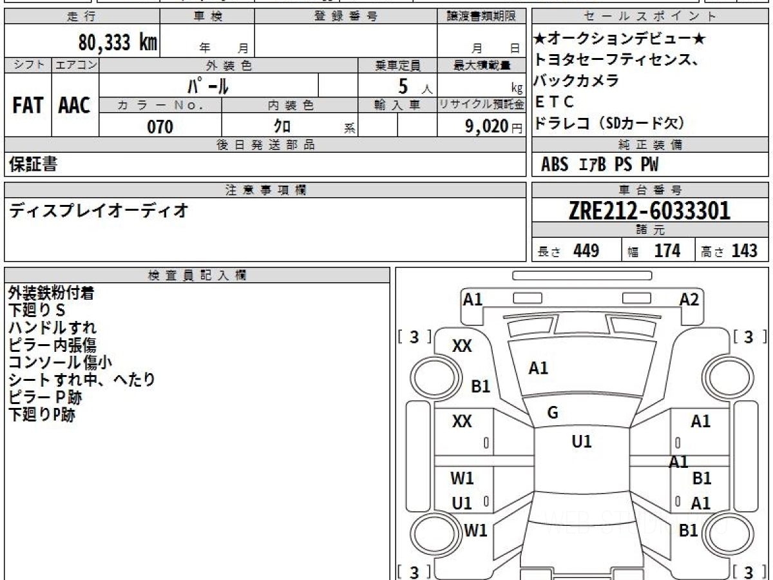Screen dimensions: 773x580
Task: Select the ETC sales point line
Action: pos(554,102)
